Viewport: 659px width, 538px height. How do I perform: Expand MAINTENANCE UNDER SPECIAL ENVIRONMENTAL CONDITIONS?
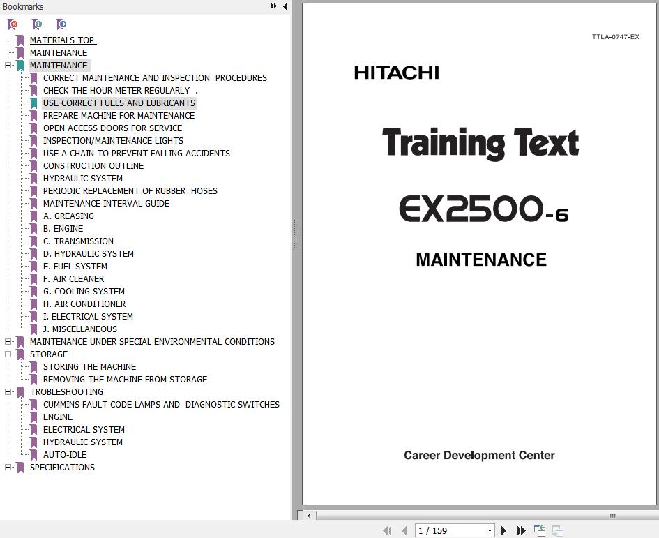[x=8, y=341]
